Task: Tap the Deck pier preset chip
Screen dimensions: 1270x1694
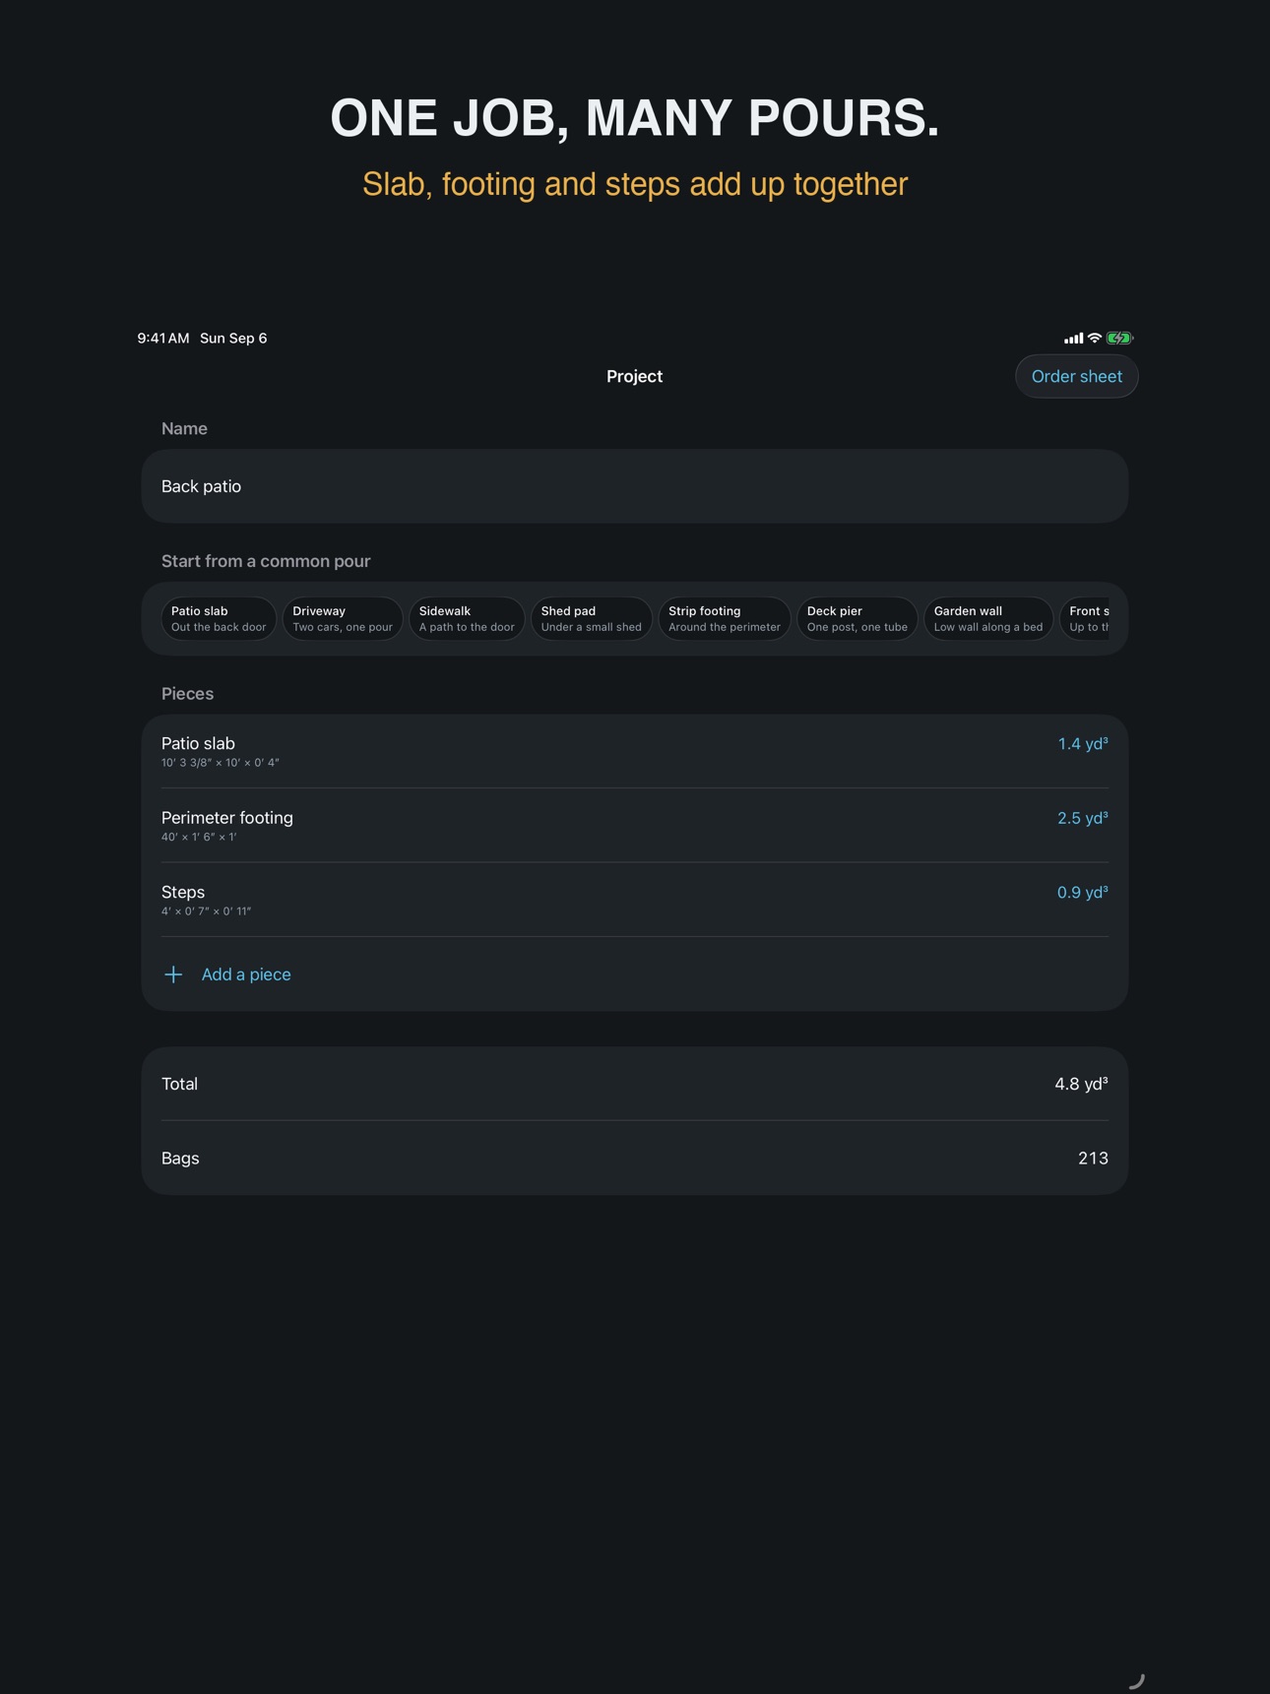Action: (857, 618)
